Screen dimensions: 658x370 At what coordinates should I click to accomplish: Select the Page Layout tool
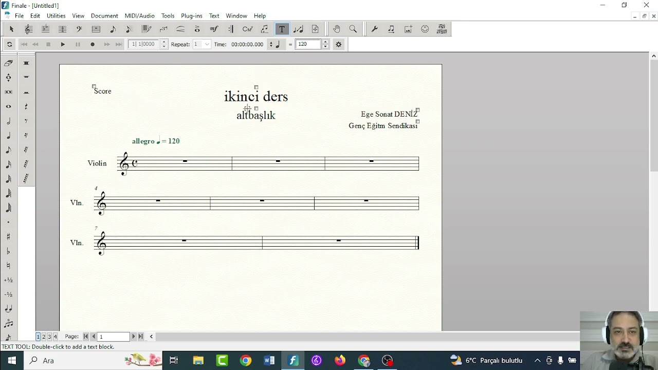316,29
